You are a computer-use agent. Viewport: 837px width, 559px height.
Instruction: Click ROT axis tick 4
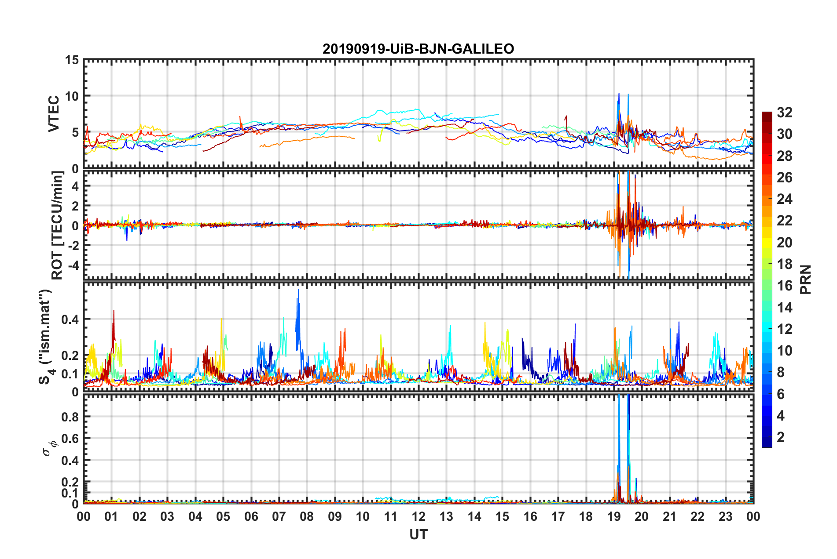point(75,186)
